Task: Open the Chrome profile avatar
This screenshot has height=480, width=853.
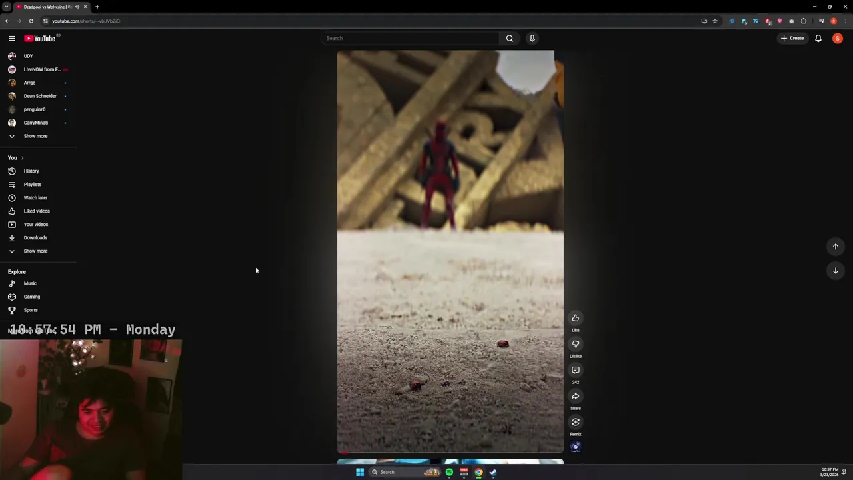Action: (834, 21)
